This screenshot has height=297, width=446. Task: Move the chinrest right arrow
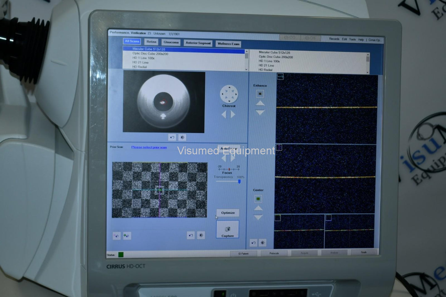tap(233, 114)
